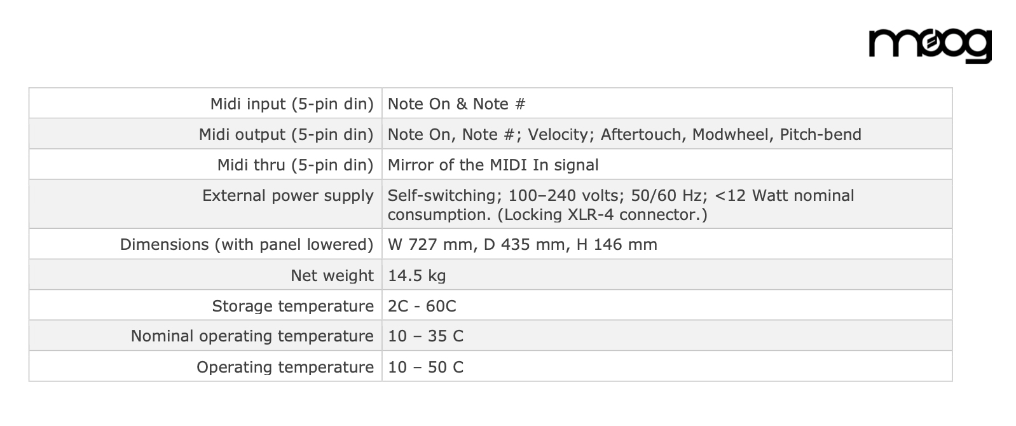1016x426 pixels.
Task: Select the Midi thru (5-pin din) label
Action: pos(296,165)
